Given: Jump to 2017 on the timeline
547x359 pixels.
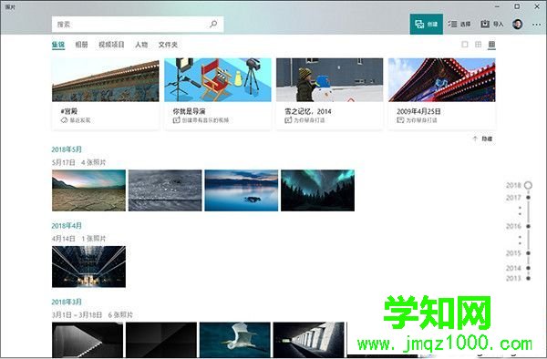Looking at the screenshot, I should [x=519, y=198].
